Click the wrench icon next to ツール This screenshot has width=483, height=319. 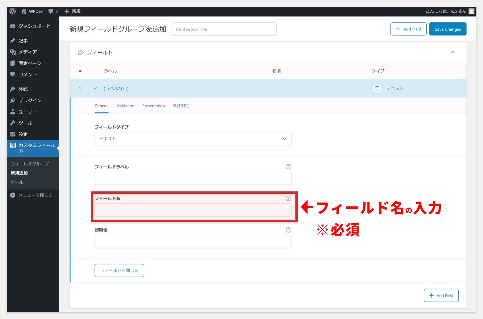click(x=13, y=123)
